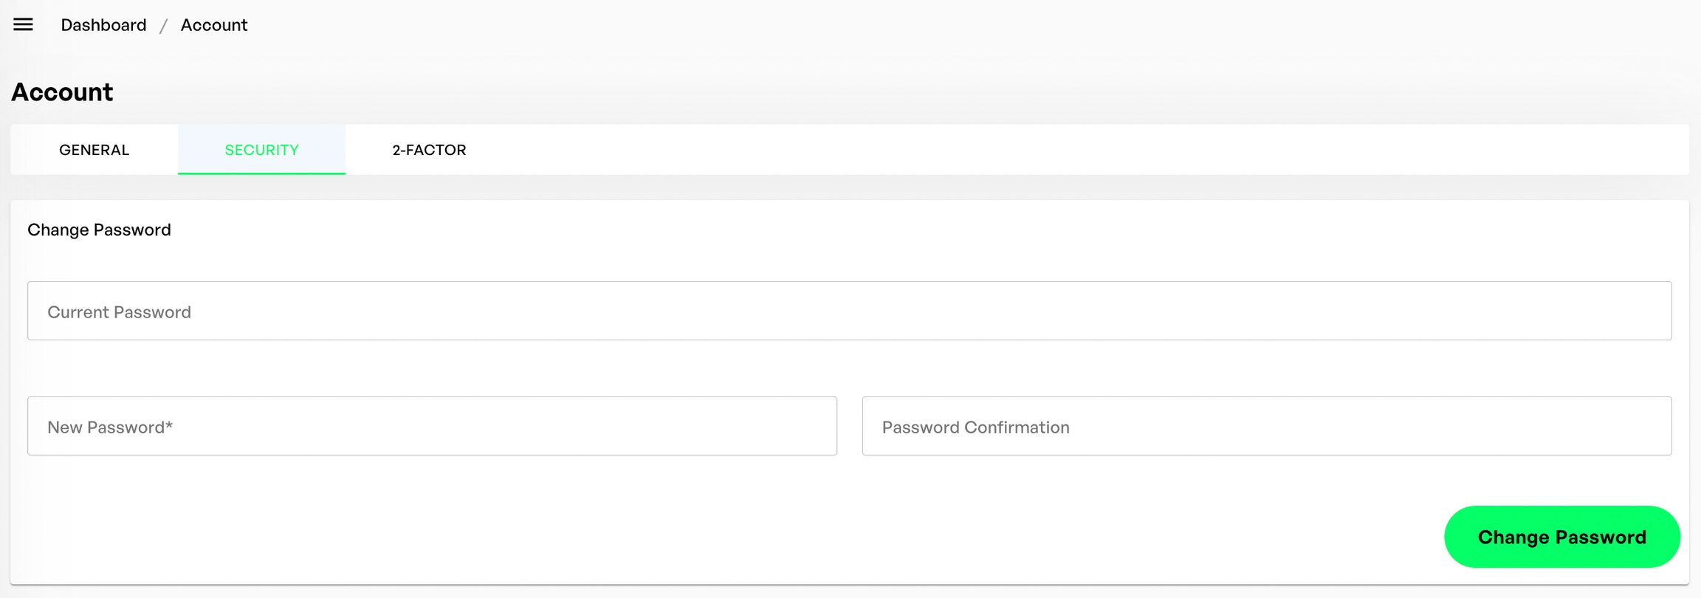Viewport: 1701px width, 598px height.
Task: Select the Password Confirmation input
Action: pyautogui.click(x=1266, y=426)
